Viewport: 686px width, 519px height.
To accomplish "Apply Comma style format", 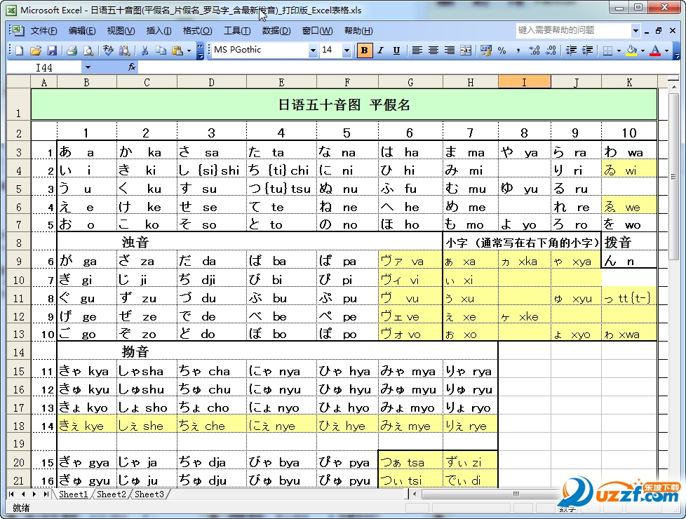I will (518, 50).
